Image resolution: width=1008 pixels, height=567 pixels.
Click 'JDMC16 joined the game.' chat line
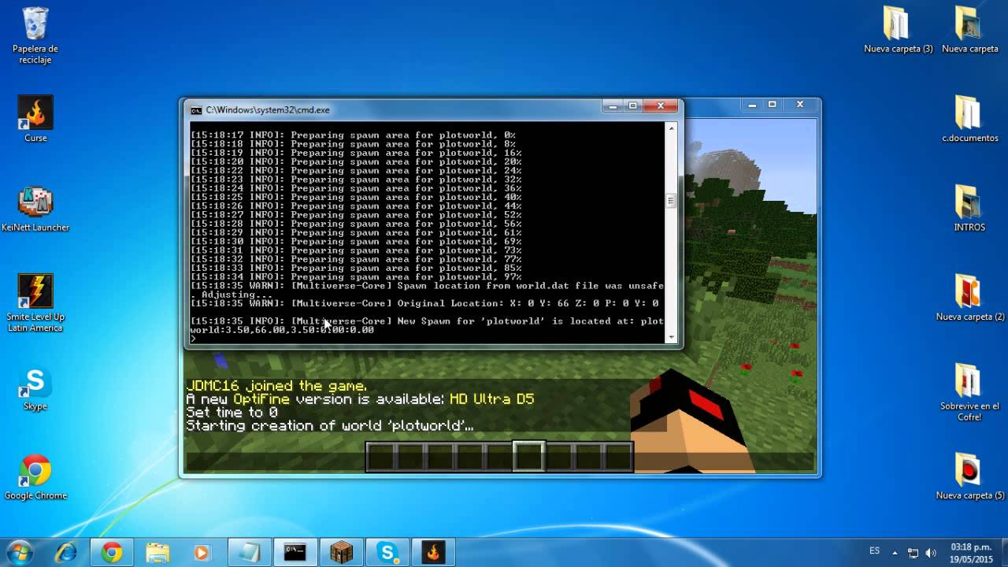pyautogui.click(x=276, y=386)
